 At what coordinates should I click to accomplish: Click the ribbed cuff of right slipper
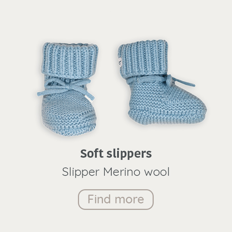pos(143,58)
